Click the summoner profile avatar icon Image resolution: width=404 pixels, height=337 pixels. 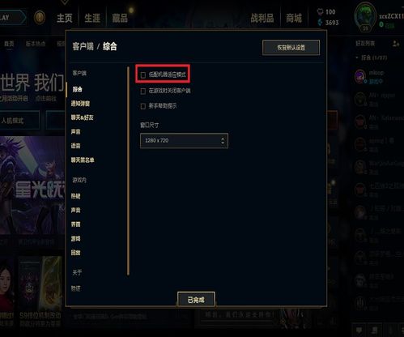pos(365,16)
